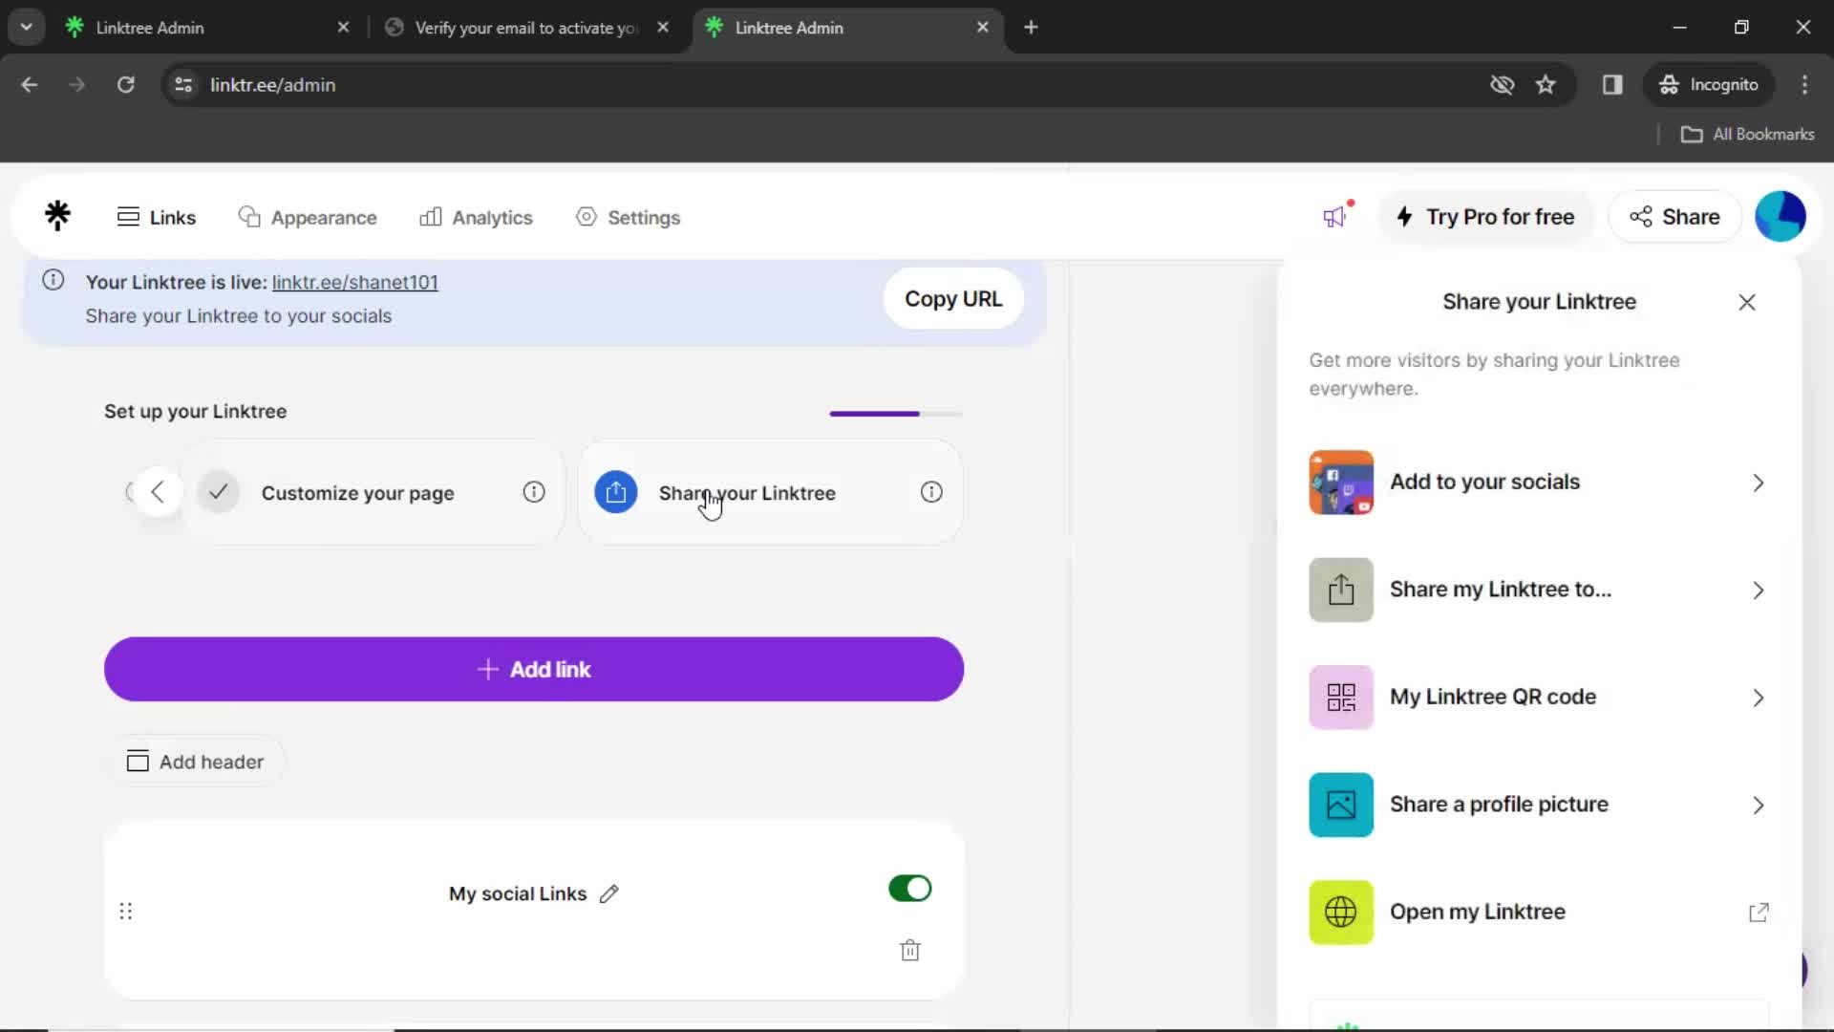
Task: Go back in browser history
Action: coord(30,85)
